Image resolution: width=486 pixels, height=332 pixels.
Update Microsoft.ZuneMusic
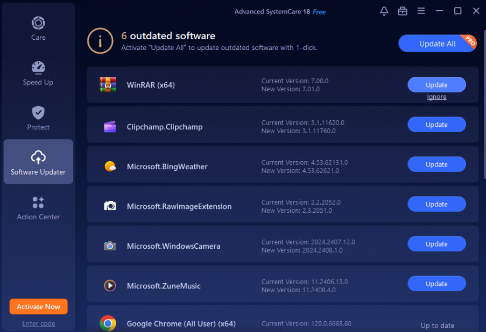coord(436,284)
